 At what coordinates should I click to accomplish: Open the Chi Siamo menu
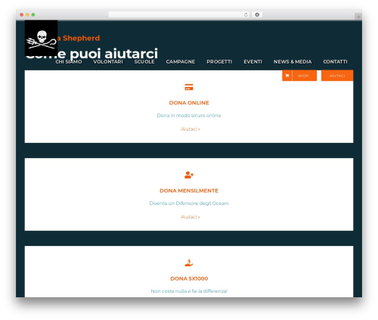click(69, 62)
